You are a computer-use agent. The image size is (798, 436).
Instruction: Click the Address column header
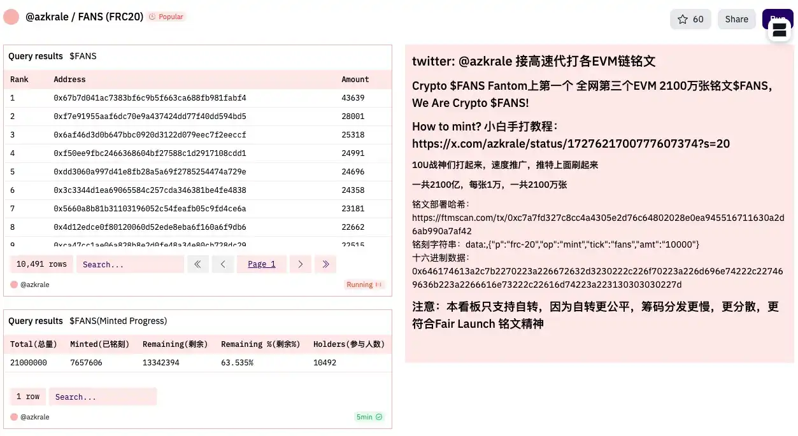coord(69,80)
